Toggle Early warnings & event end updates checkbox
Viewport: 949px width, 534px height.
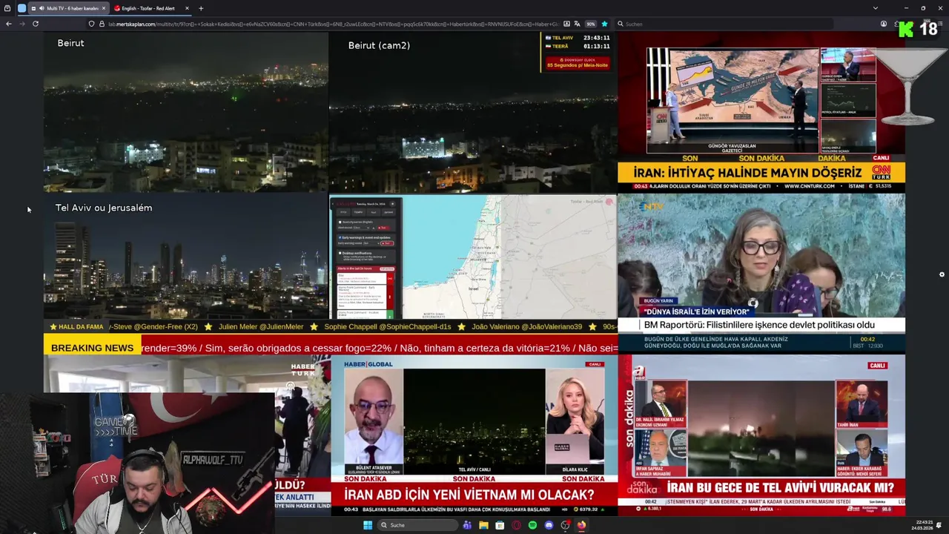[x=340, y=237]
